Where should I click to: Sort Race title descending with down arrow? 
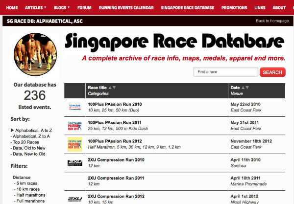point(114,88)
